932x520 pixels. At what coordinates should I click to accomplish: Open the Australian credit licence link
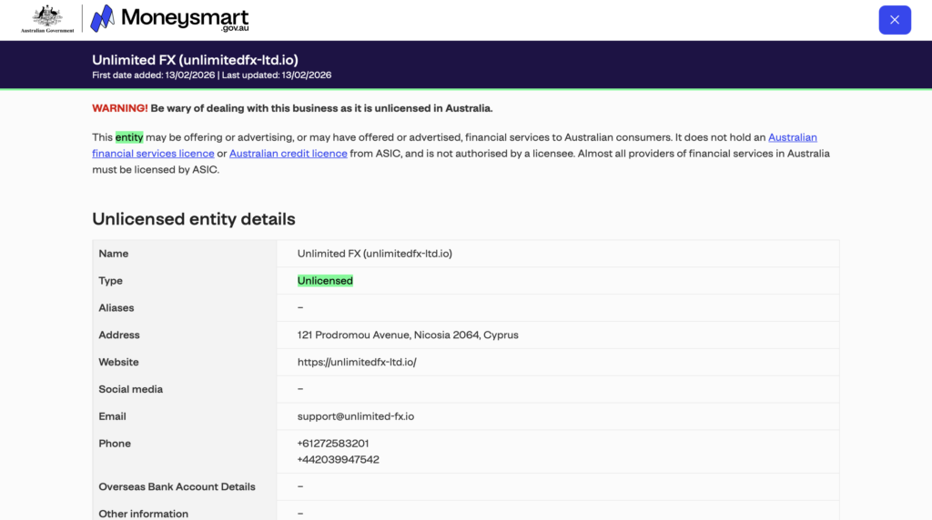click(x=289, y=153)
